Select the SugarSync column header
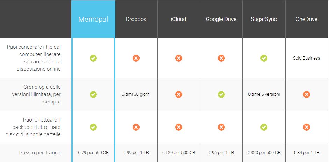329x162 pixels. (x=264, y=19)
